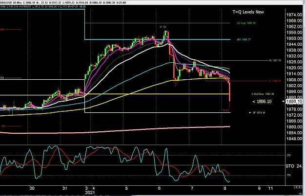Viewport: 305px width, 196px height.
Task: Click the .750 stochastic level label
Action: coord(288,175)
